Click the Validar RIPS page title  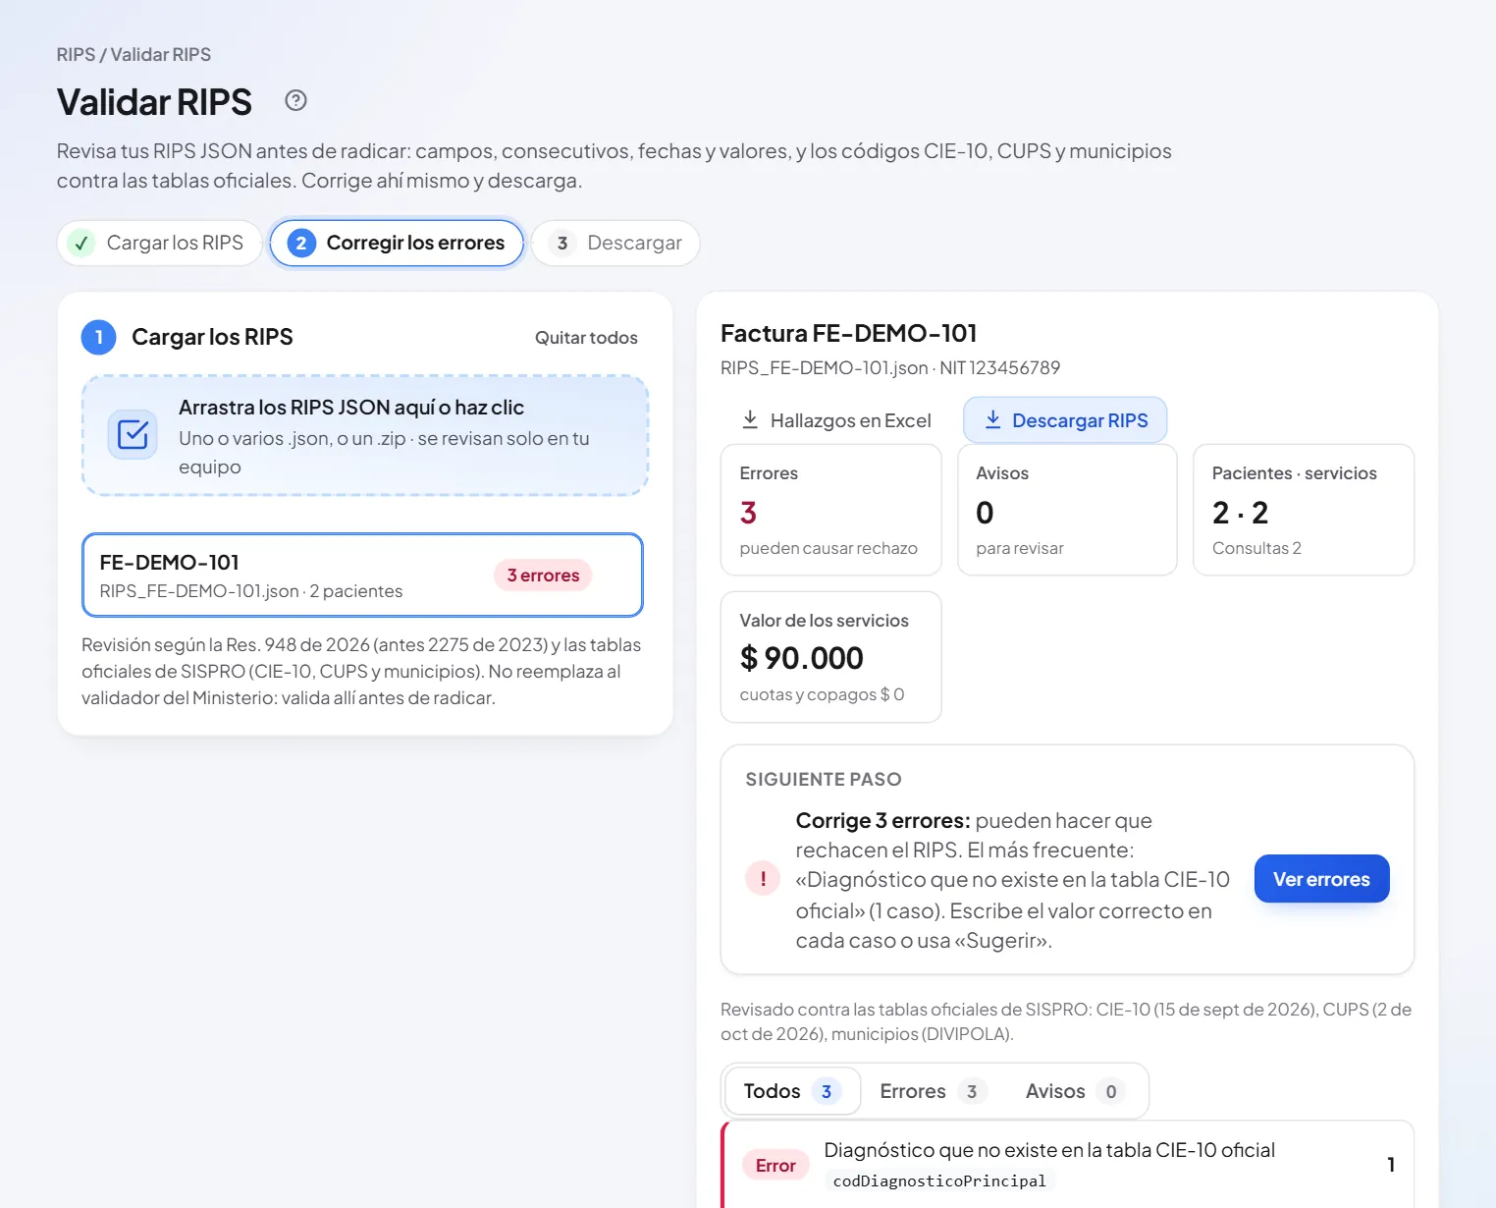(154, 102)
